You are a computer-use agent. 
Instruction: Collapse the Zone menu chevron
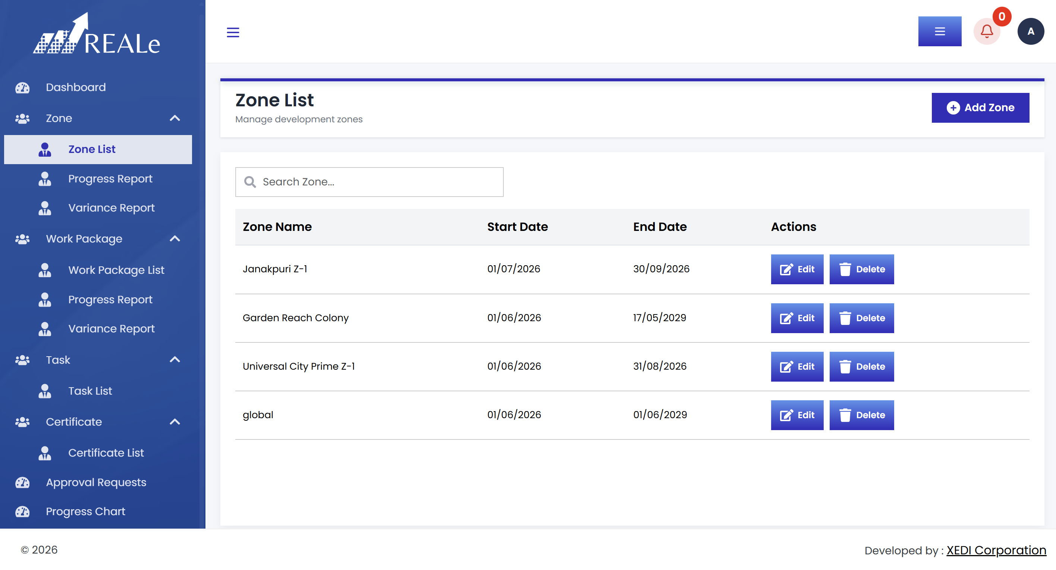[x=175, y=119]
